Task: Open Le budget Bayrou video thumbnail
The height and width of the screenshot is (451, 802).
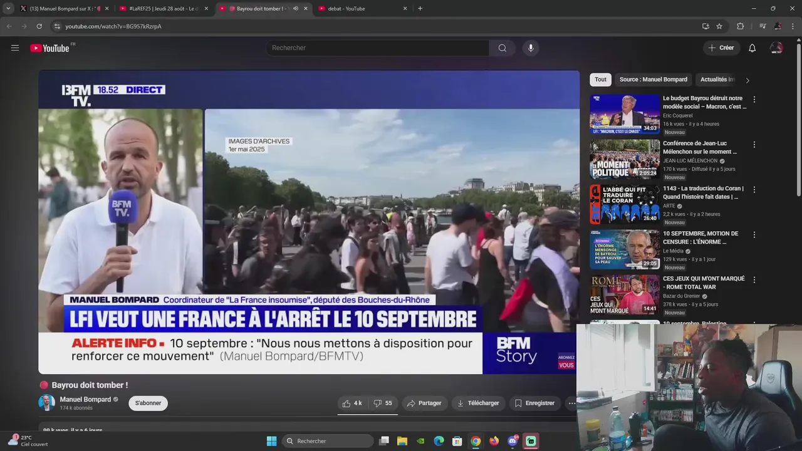Action: click(x=625, y=114)
